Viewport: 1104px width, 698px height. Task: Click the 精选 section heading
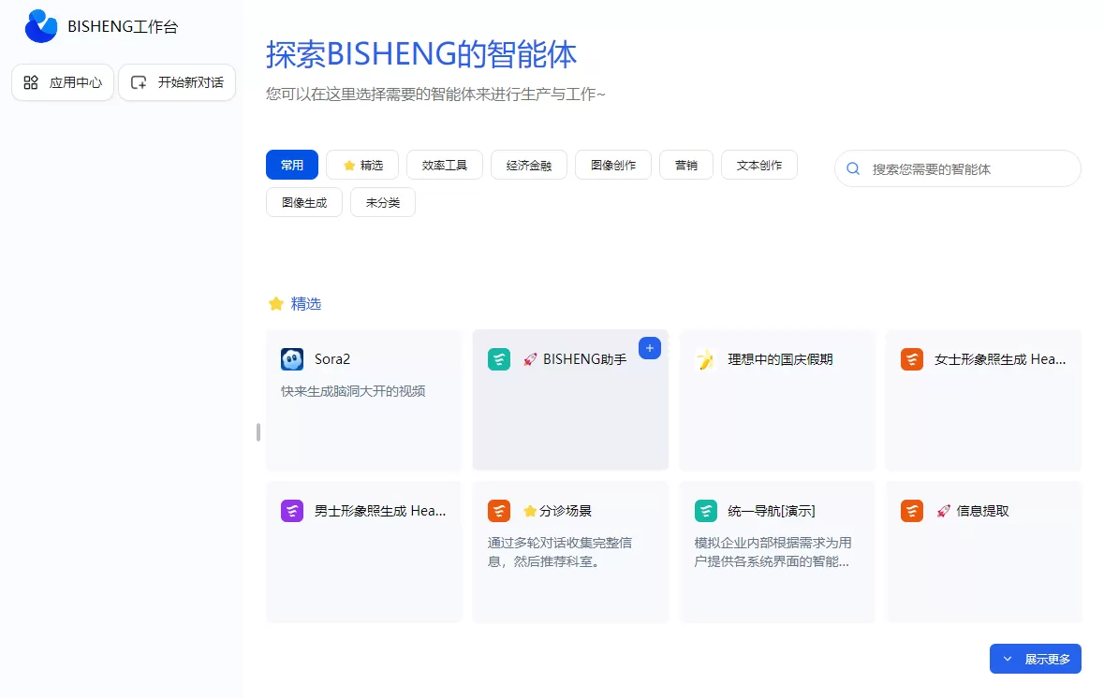pyautogui.click(x=306, y=304)
